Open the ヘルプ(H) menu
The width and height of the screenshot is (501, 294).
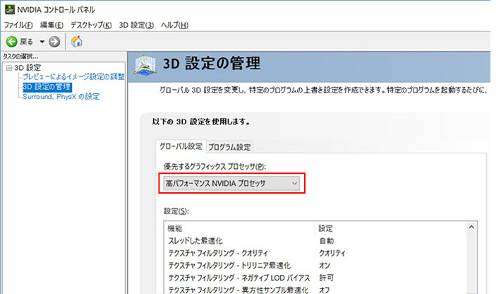[174, 25]
